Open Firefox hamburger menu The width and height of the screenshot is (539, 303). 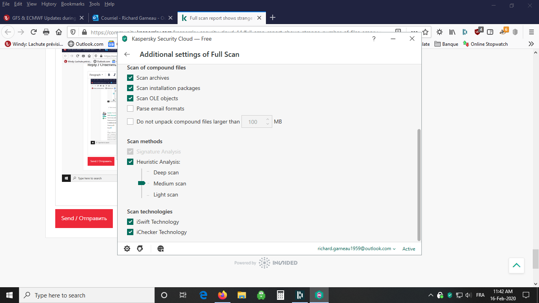[x=531, y=32]
